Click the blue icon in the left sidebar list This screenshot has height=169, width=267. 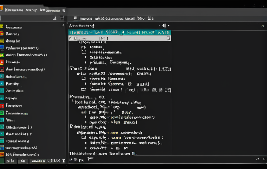pos(2,48)
